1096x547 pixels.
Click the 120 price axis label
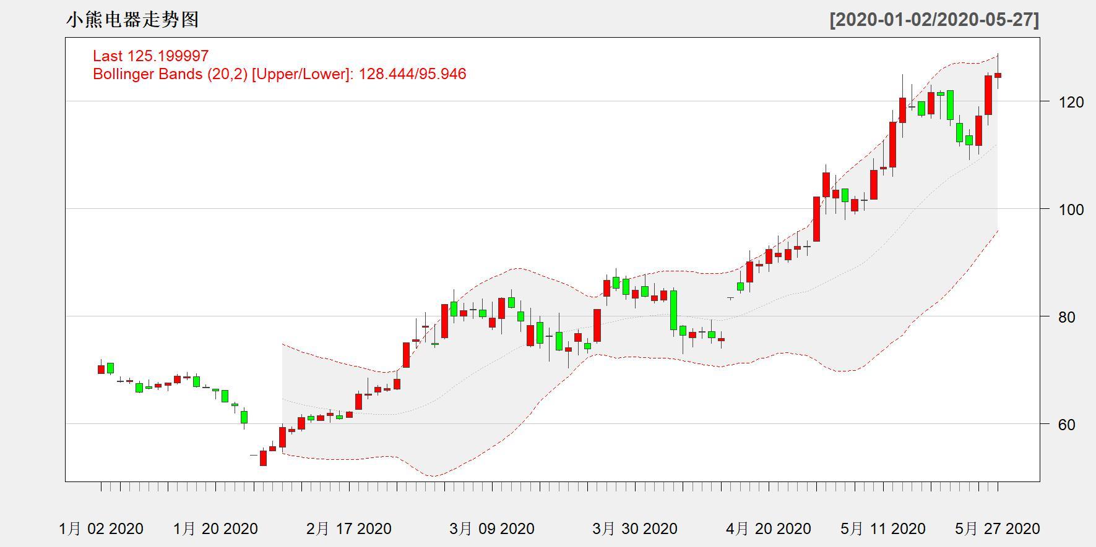[x=1071, y=102]
